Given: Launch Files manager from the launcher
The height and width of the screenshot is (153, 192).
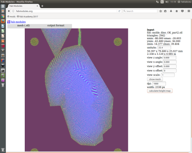Looking at the screenshot, I should click(x=3, y=11).
